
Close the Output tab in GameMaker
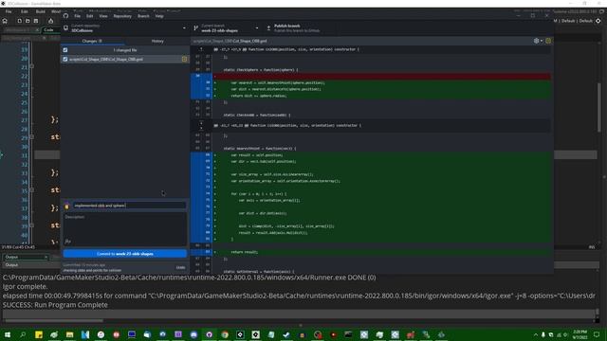(46, 257)
